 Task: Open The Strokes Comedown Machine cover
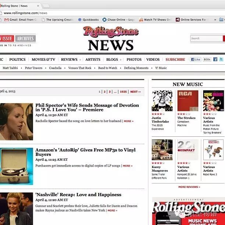(x=188, y=101)
